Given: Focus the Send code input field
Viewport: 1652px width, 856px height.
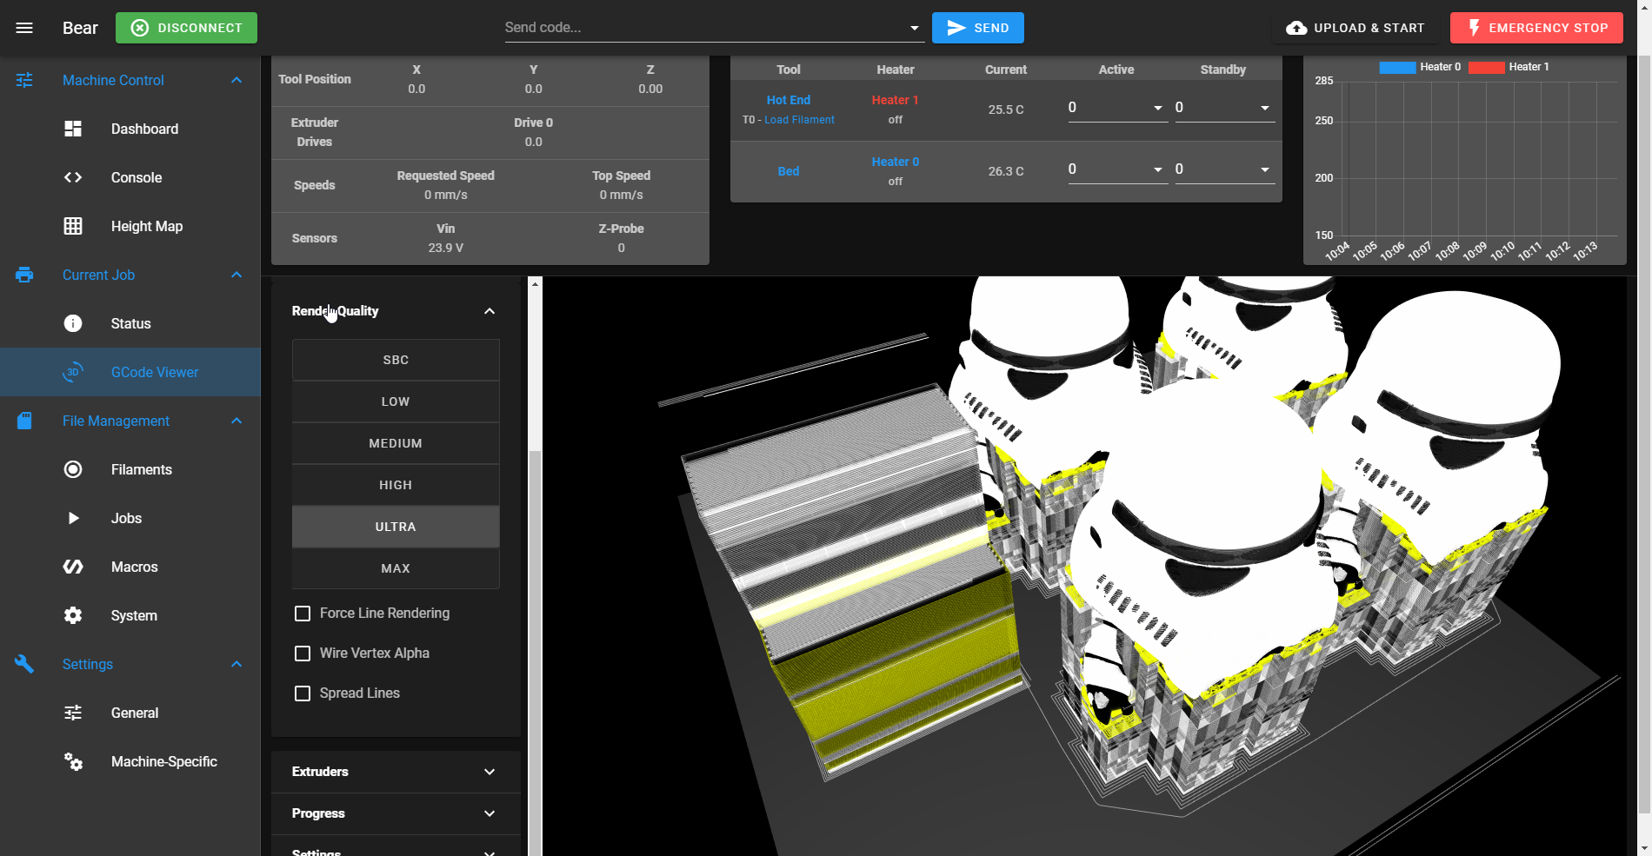Looking at the screenshot, I should (x=704, y=28).
